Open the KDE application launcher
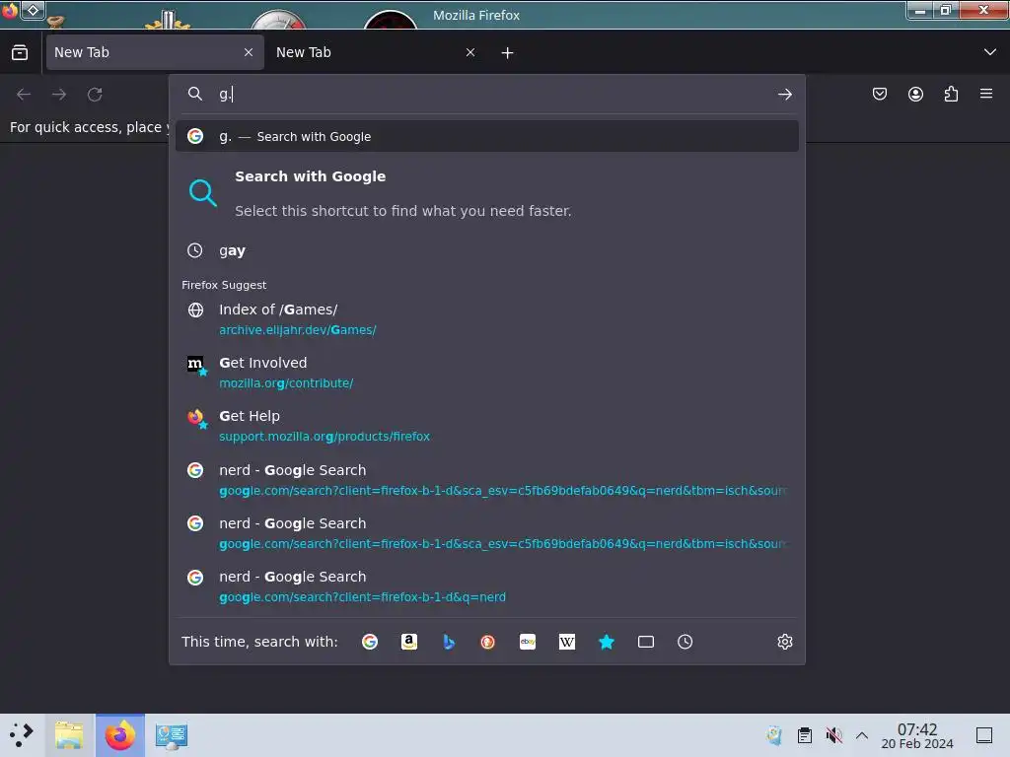 22,735
